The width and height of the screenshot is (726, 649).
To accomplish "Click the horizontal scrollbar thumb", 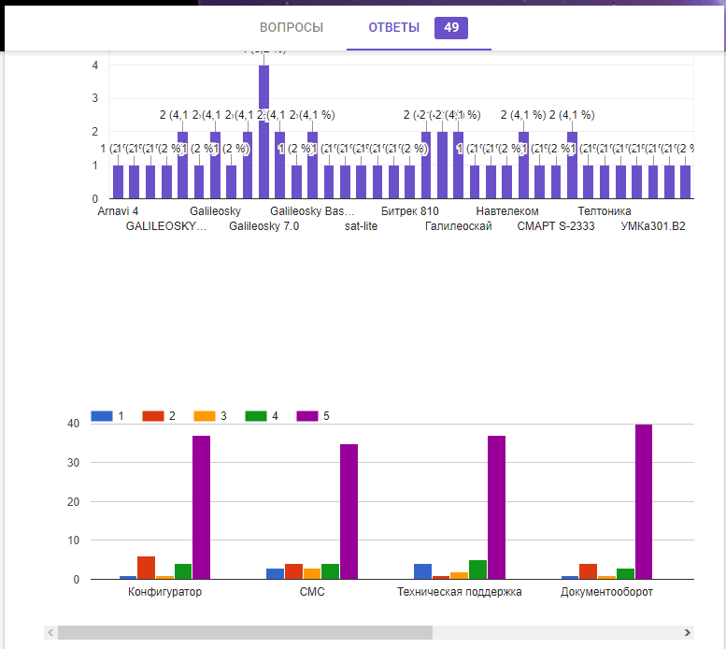I will point(243,632).
